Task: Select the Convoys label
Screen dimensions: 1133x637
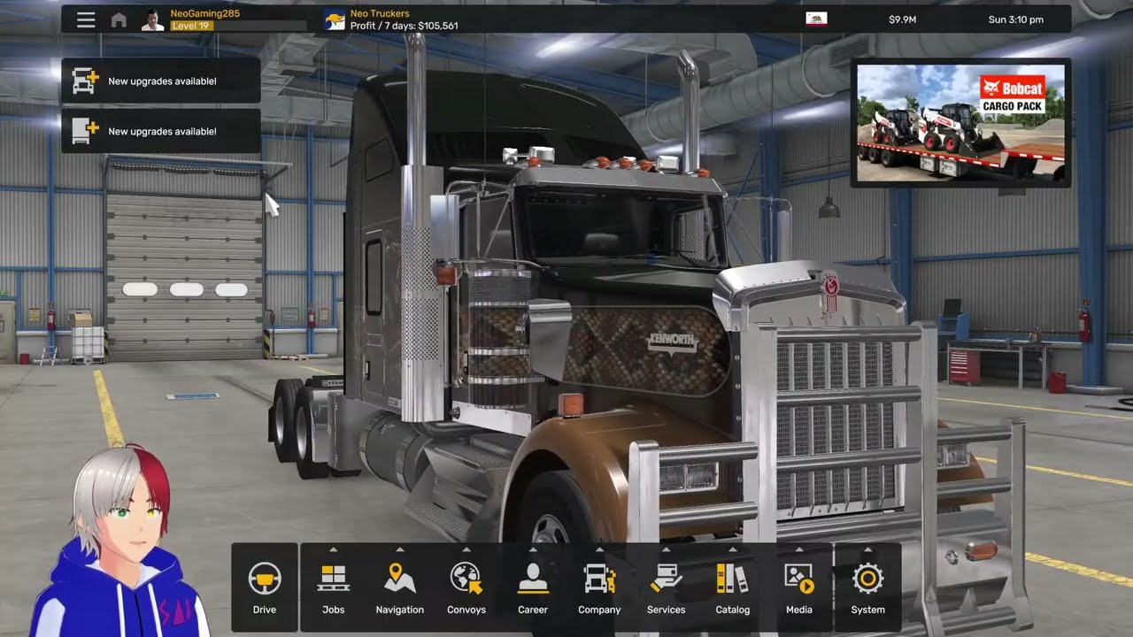Action: [466, 610]
